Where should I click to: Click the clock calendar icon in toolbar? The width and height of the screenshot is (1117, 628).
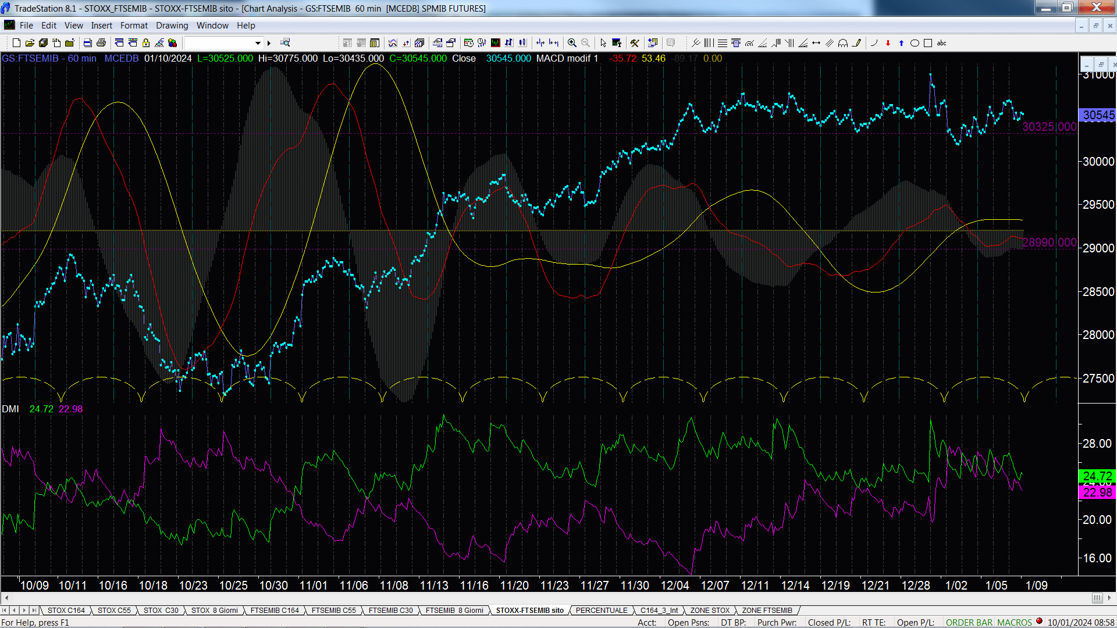tap(468, 42)
